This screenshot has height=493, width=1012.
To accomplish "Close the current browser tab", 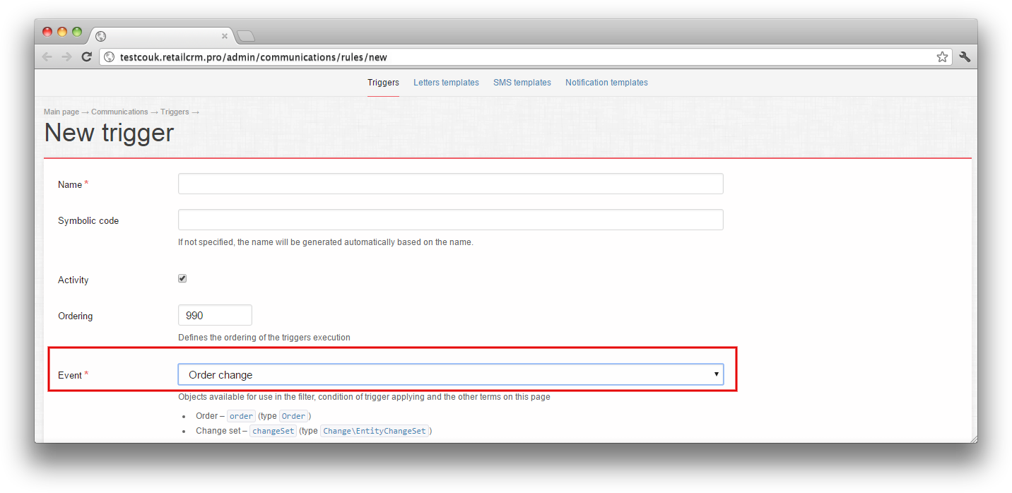I will (x=225, y=35).
